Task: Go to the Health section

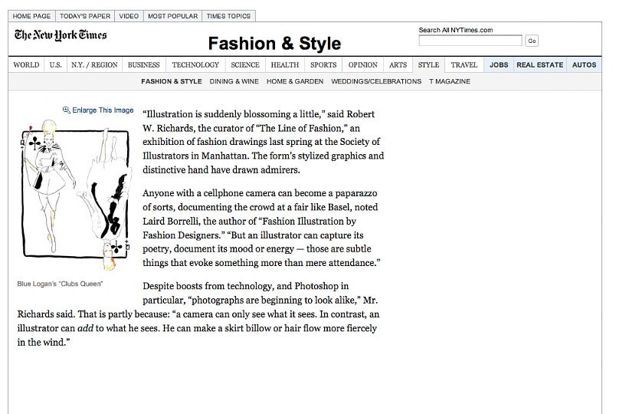Action: [284, 65]
